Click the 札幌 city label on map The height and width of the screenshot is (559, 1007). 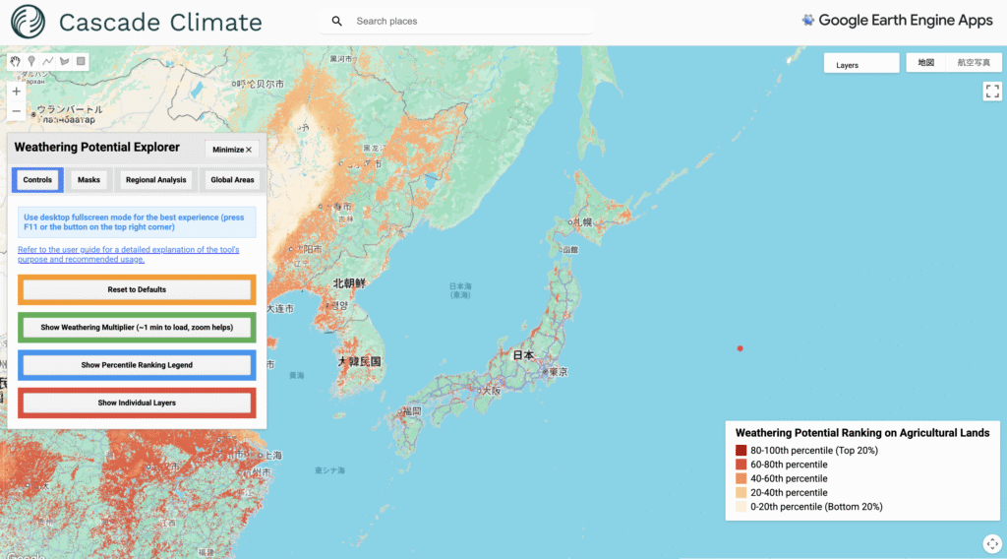click(x=582, y=222)
